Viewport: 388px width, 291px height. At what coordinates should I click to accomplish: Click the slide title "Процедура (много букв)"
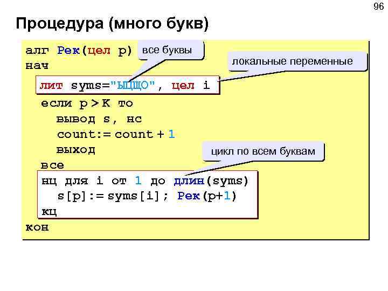pos(112,24)
